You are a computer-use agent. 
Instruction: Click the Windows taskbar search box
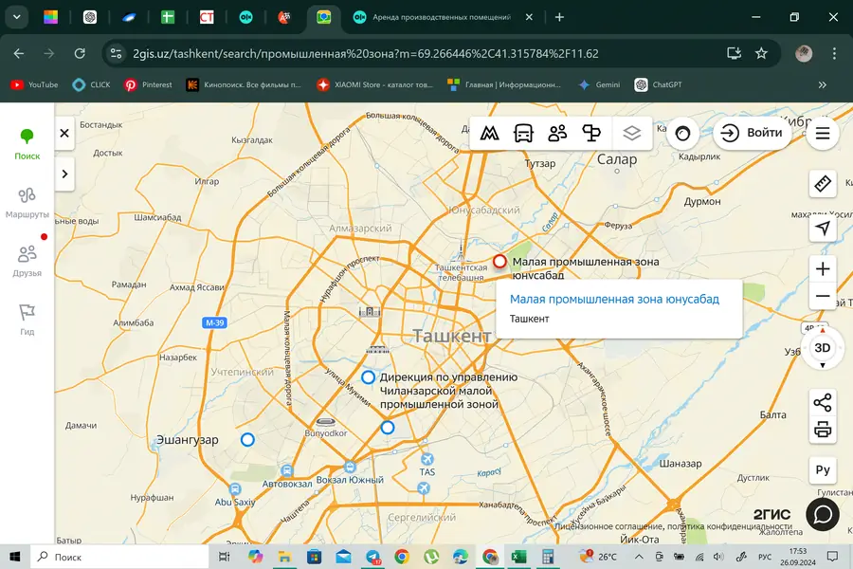pos(119,557)
